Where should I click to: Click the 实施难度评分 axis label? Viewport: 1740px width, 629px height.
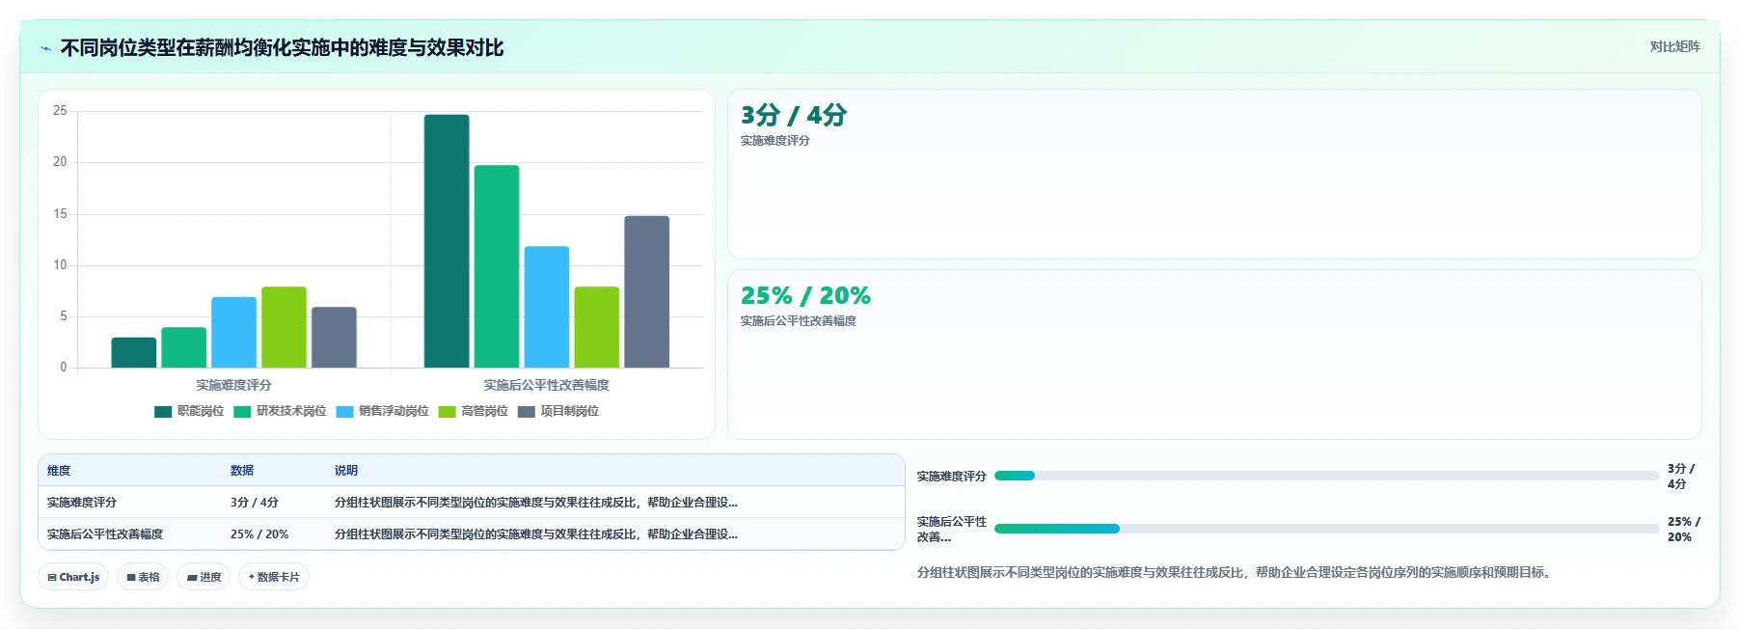click(x=233, y=385)
